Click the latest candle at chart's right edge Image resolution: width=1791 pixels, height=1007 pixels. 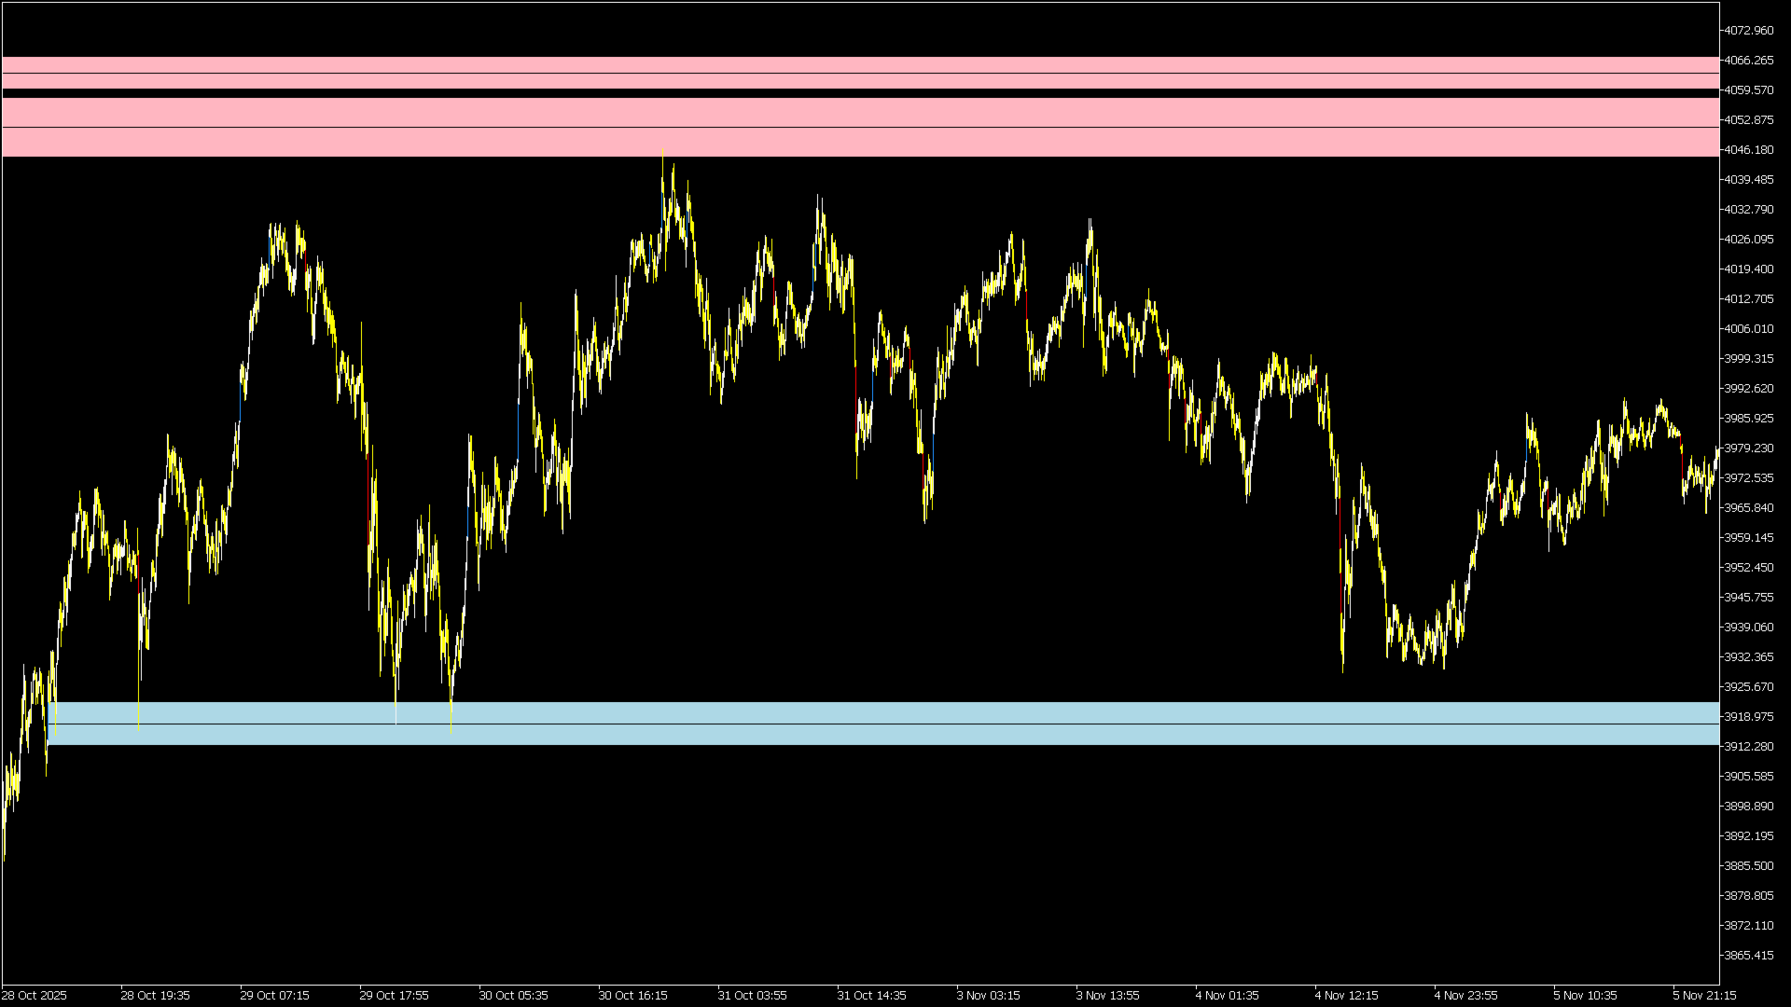(1716, 453)
